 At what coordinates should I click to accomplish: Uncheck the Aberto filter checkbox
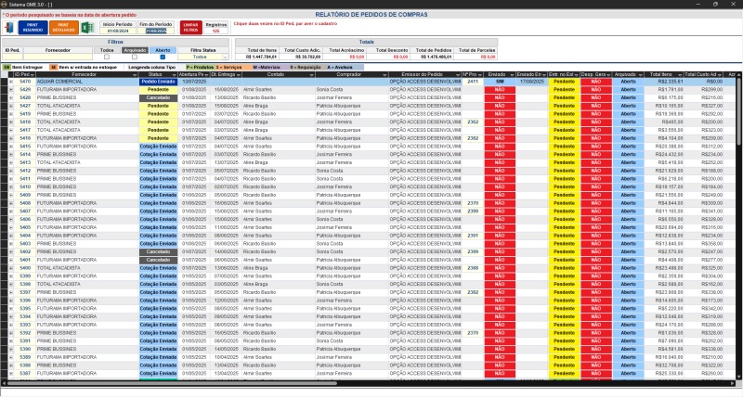pyautogui.click(x=163, y=57)
